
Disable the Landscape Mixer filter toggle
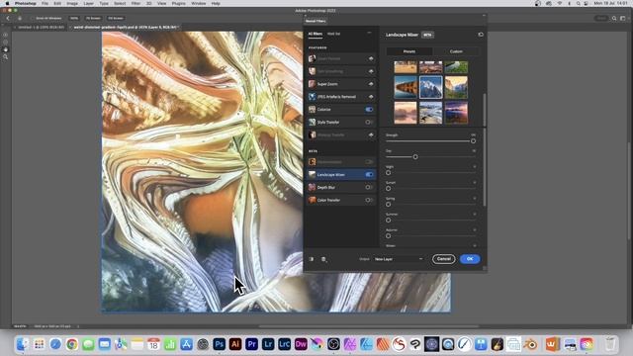point(369,175)
